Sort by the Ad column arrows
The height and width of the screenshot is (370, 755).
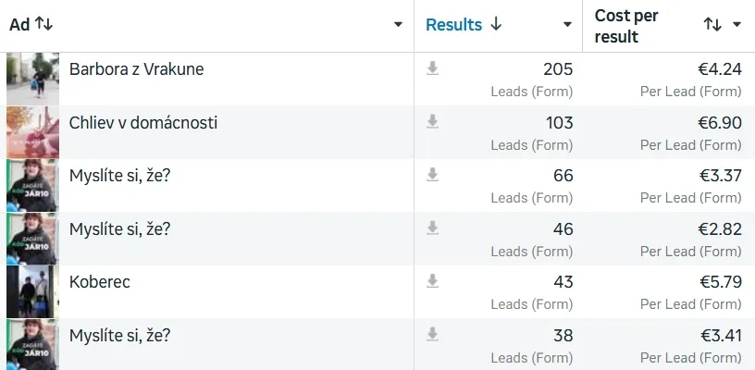pos(43,24)
